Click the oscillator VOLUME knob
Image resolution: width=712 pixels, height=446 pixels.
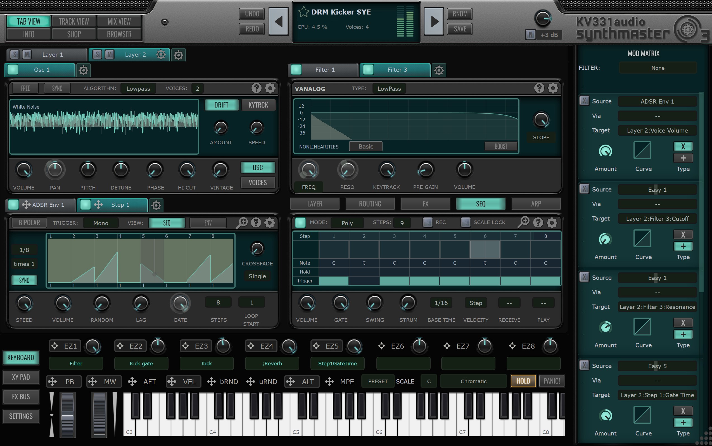(24, 170)
